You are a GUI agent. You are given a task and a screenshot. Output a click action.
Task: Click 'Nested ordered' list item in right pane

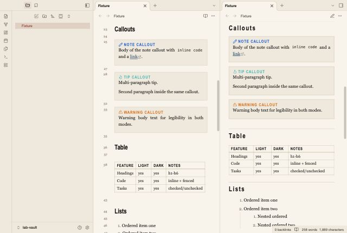(272, 216)
